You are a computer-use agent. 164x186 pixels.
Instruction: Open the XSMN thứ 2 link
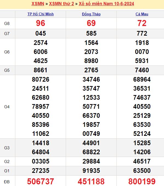tap(61, 4)
